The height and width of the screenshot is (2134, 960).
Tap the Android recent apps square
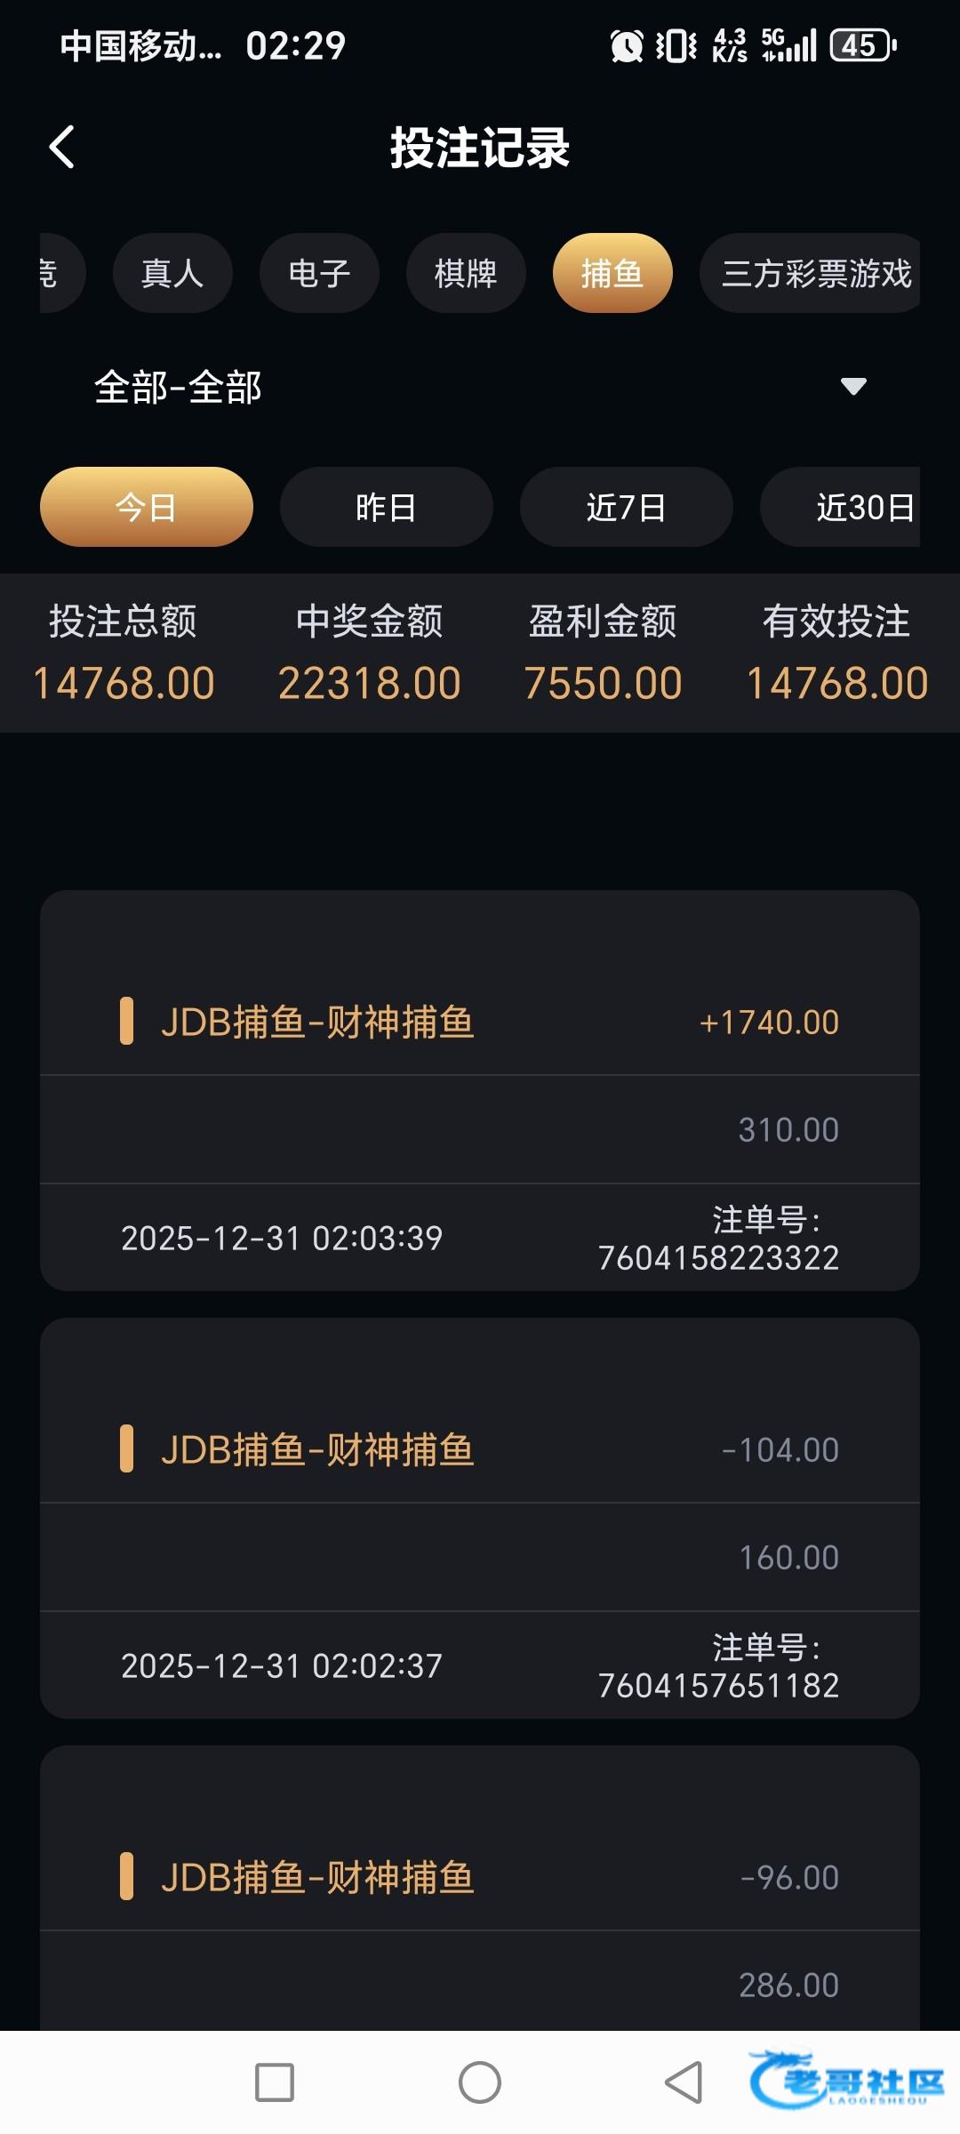coord(274,2082)
